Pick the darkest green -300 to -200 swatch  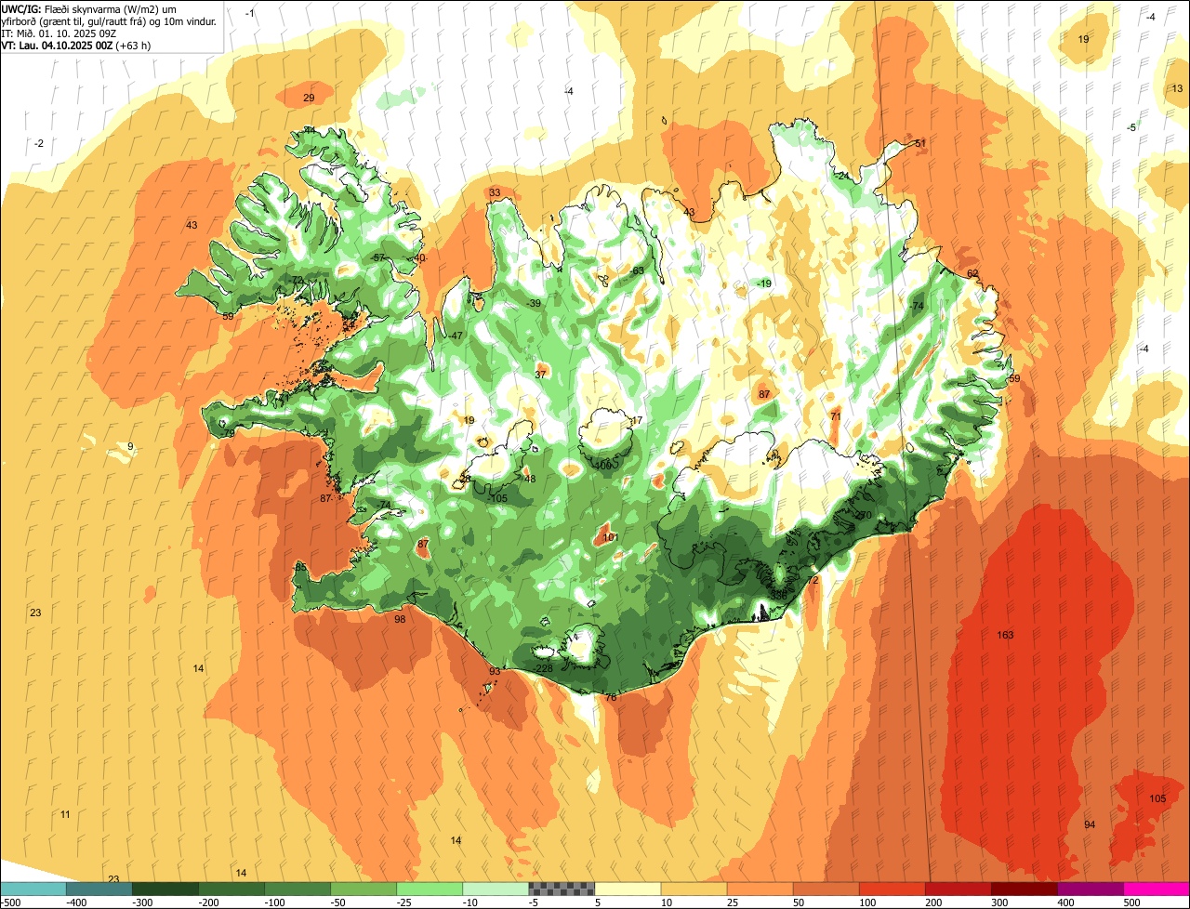pyautogui.click(x=165, y=889)
